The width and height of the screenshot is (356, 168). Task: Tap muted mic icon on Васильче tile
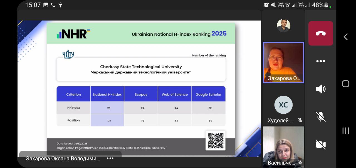300,163
